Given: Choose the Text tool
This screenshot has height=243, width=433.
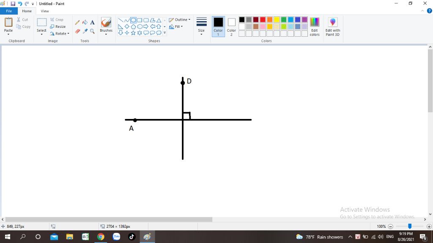Looking at the screenshot, I should point(92,22).
